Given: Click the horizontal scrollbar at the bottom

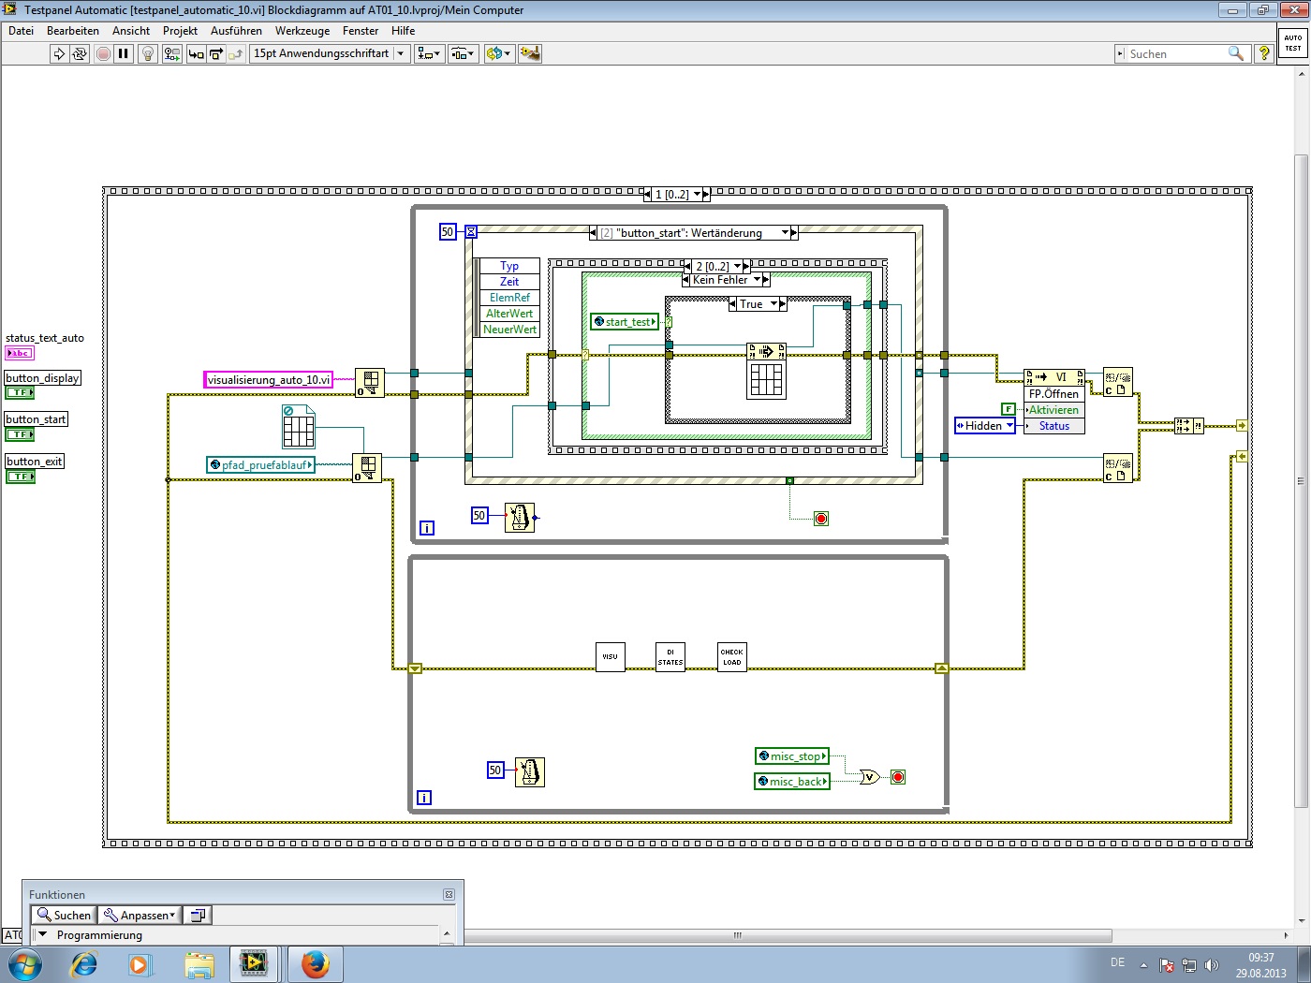Looking at the screenshot, I should click(737, 935).
